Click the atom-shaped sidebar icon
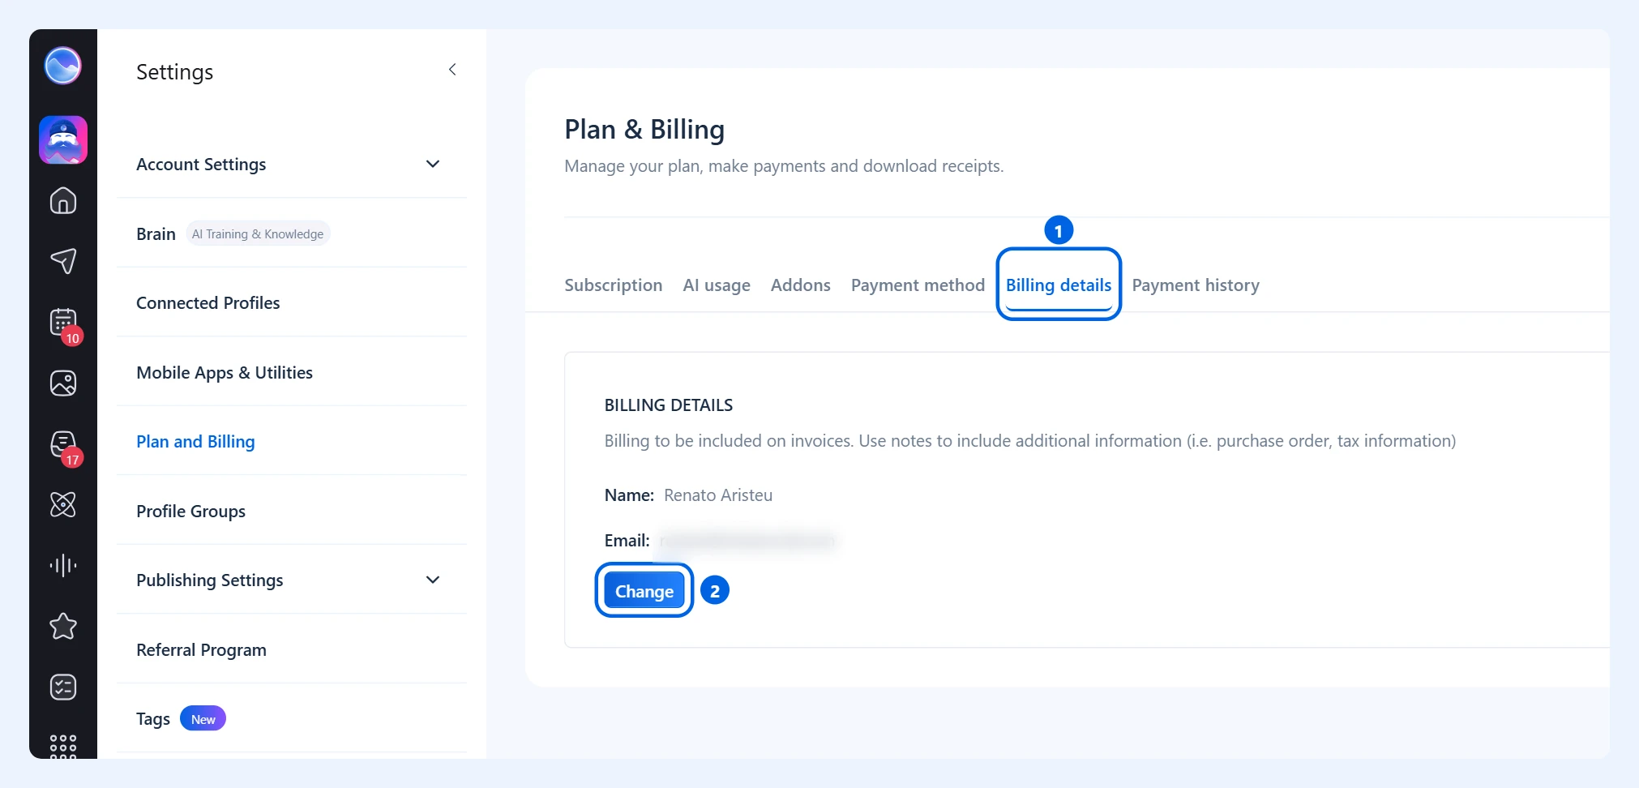 pyautogui.click(x=63, y=504)
